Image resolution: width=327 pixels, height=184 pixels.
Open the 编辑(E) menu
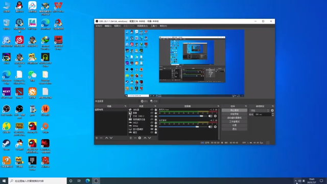[108, 26]
